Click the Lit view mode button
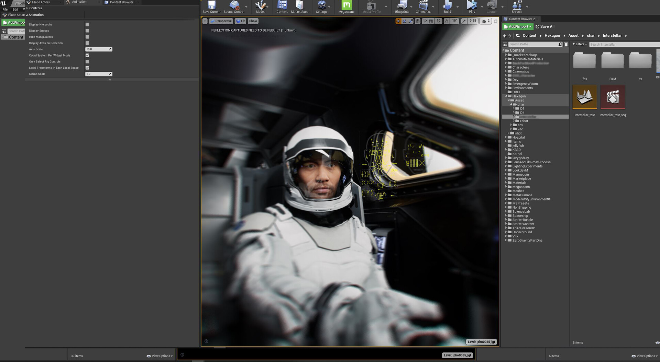Viewport: 660px width, 362px height. click(241, 21)
